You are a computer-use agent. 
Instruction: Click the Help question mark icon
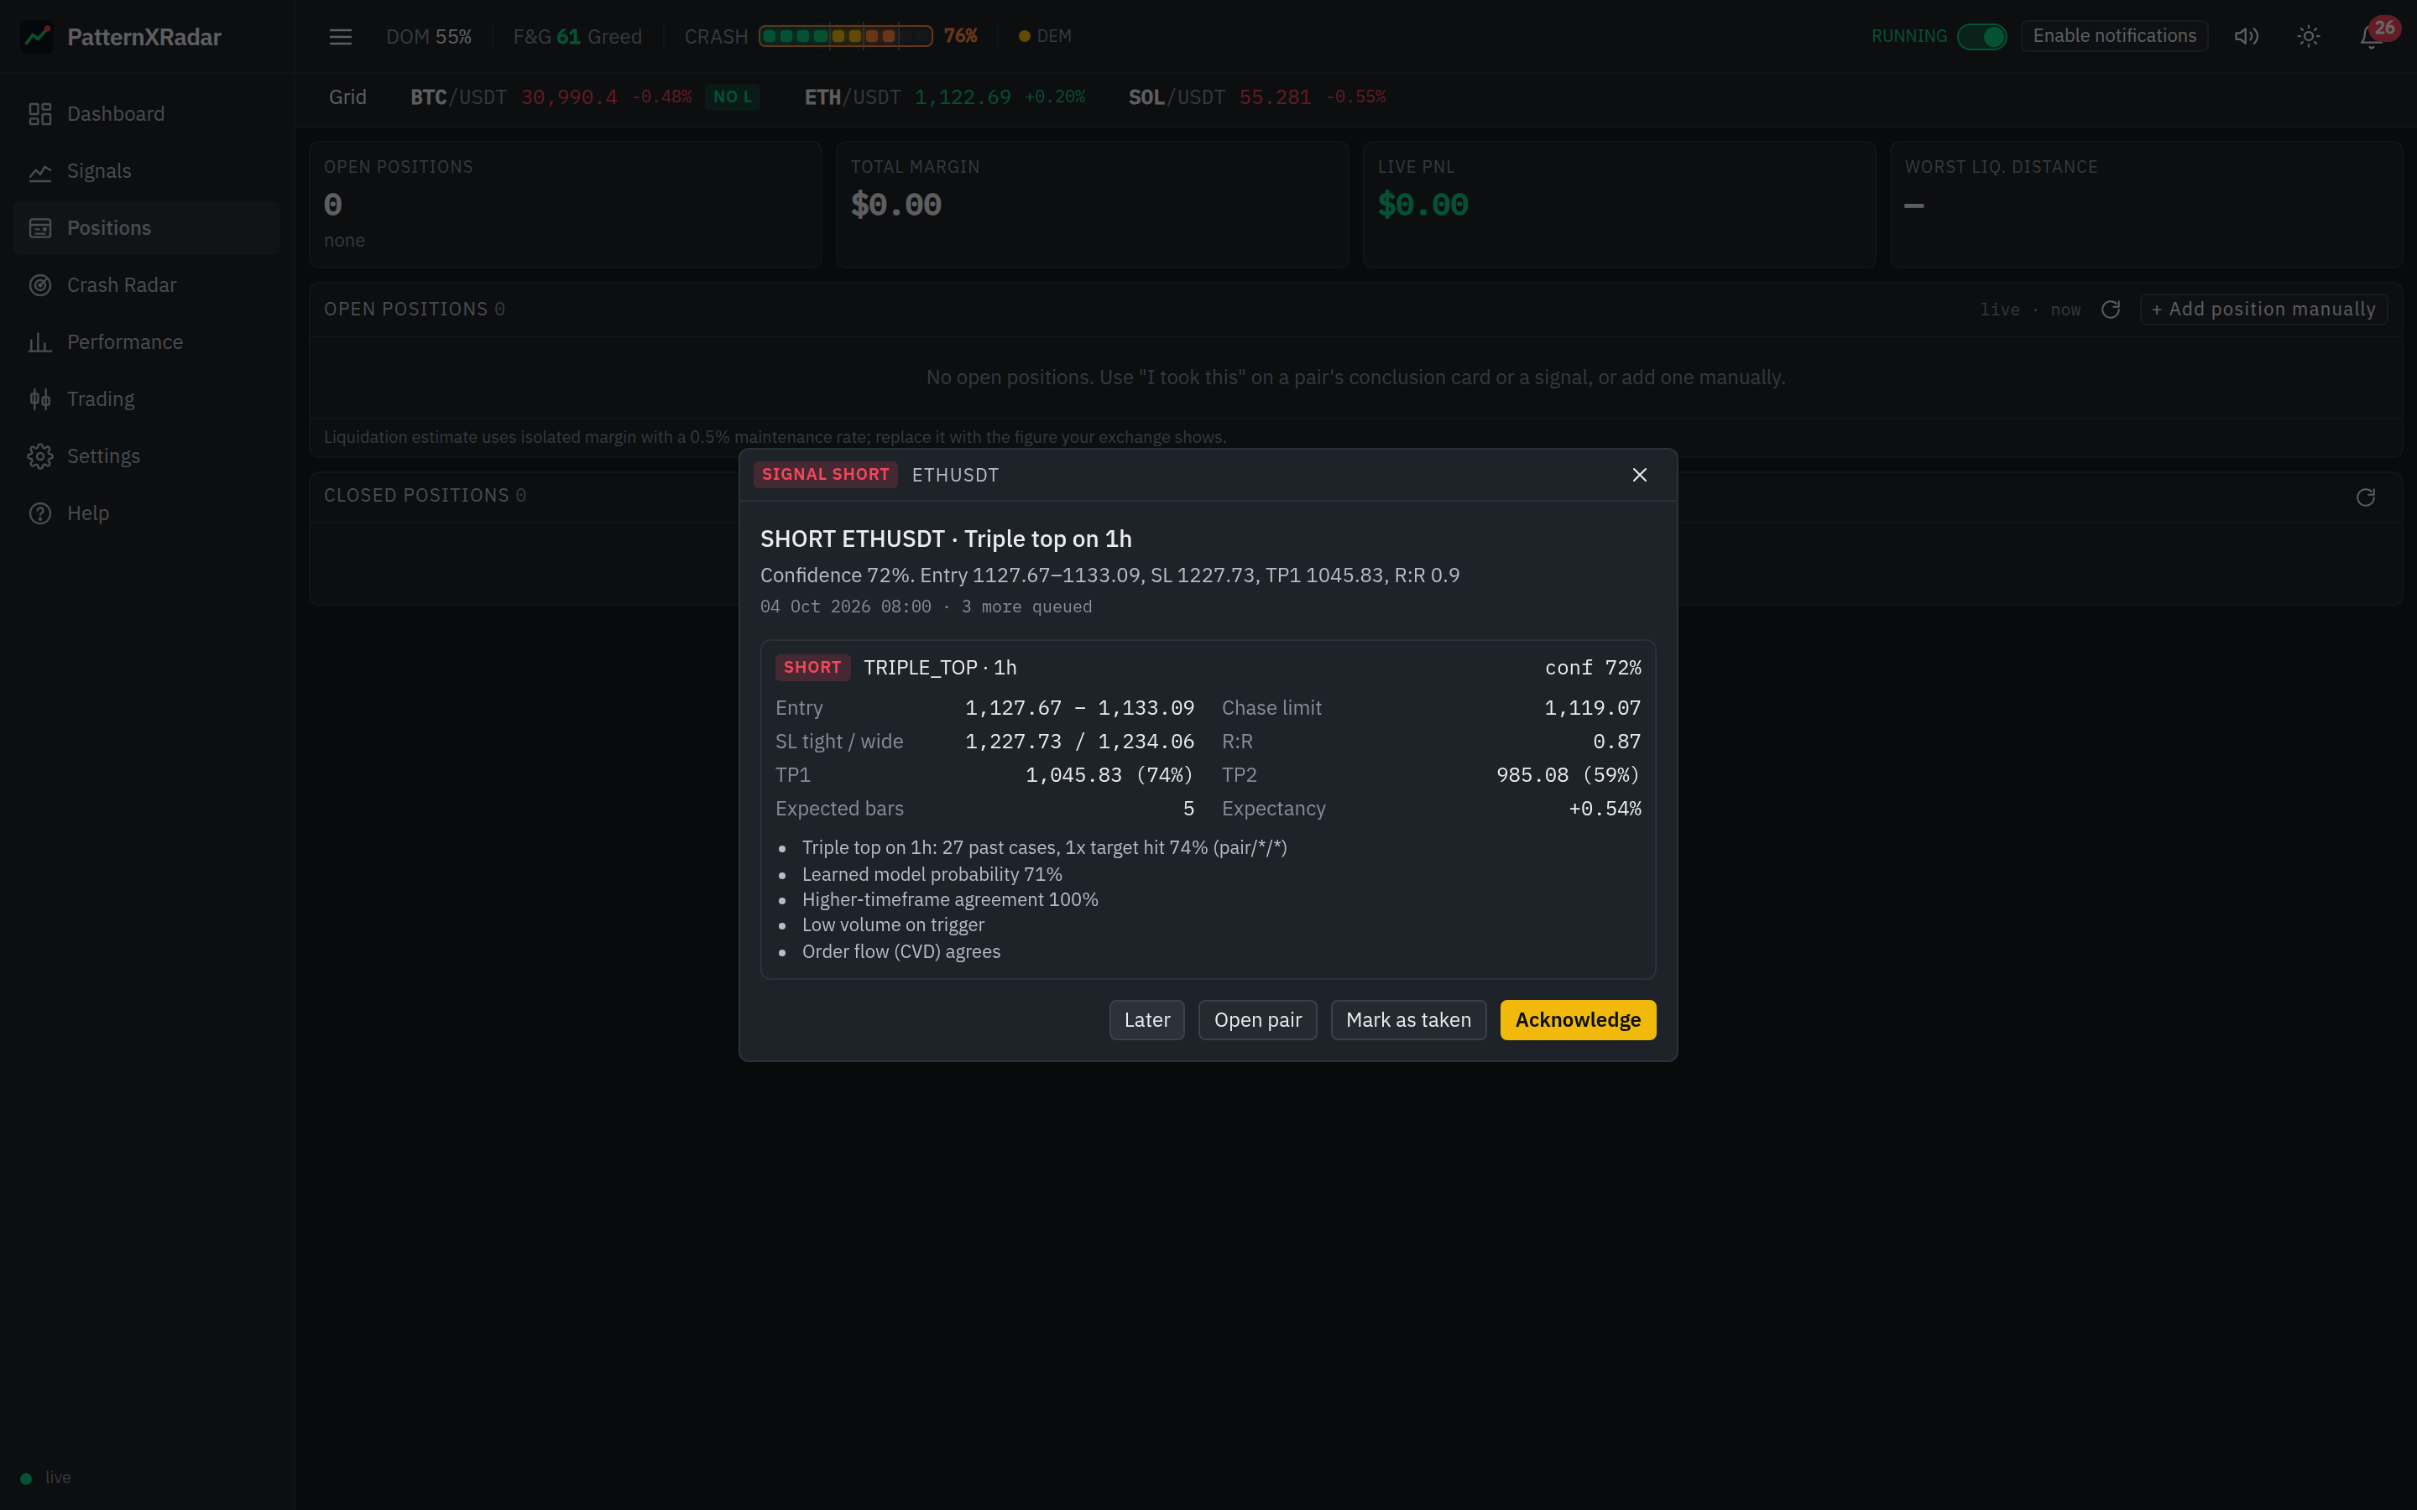pos(40,513)
